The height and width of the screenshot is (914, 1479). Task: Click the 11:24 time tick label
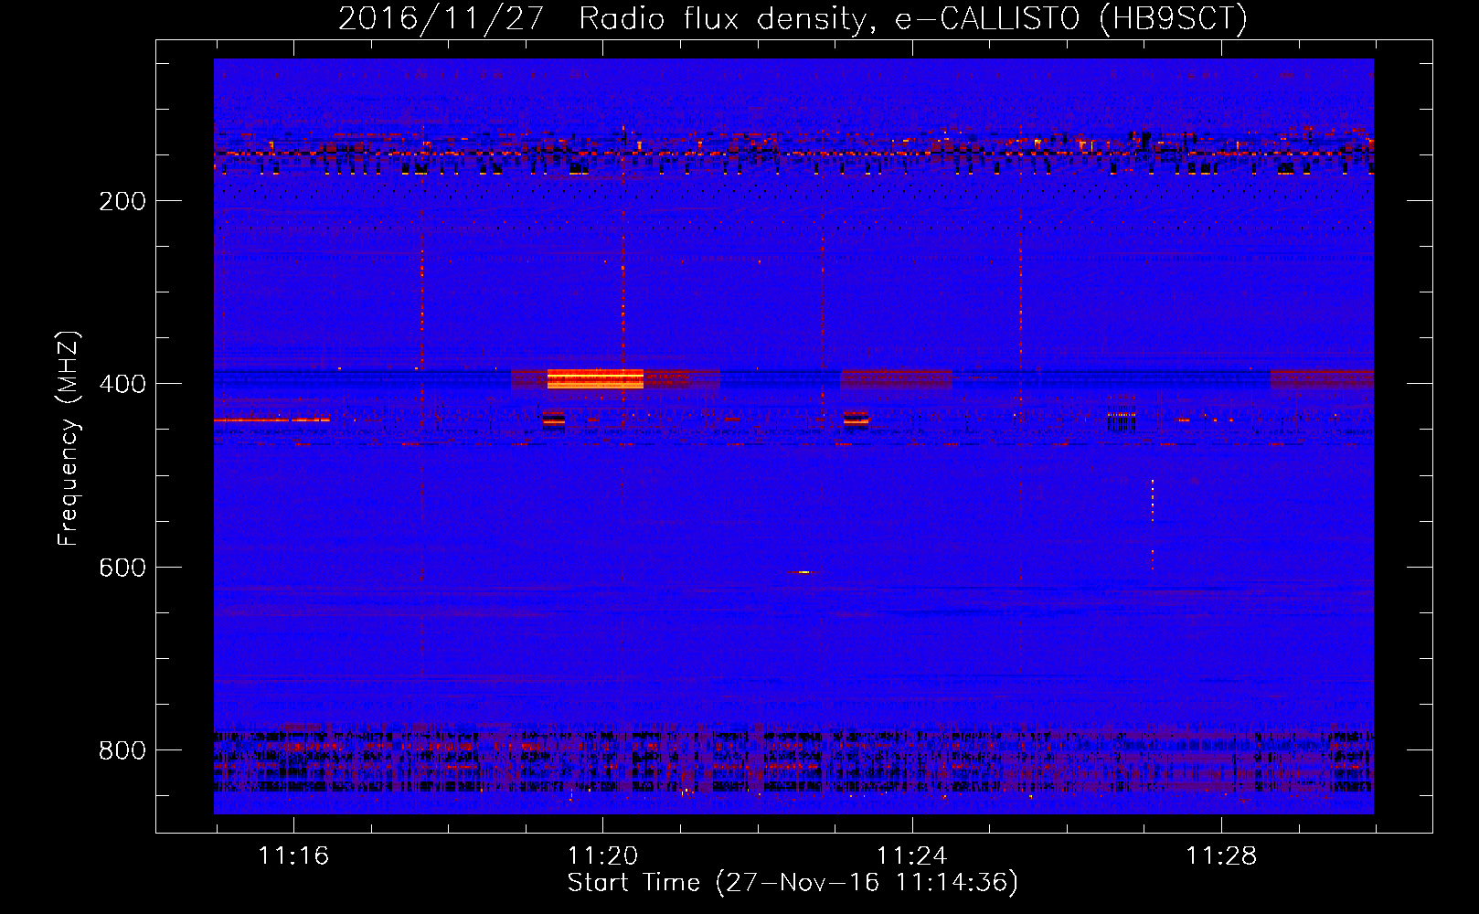point(912,856)
